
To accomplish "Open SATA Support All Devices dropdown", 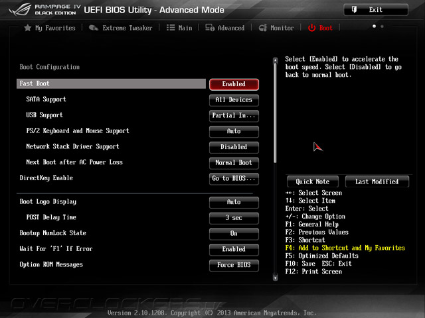I will 234,100.
